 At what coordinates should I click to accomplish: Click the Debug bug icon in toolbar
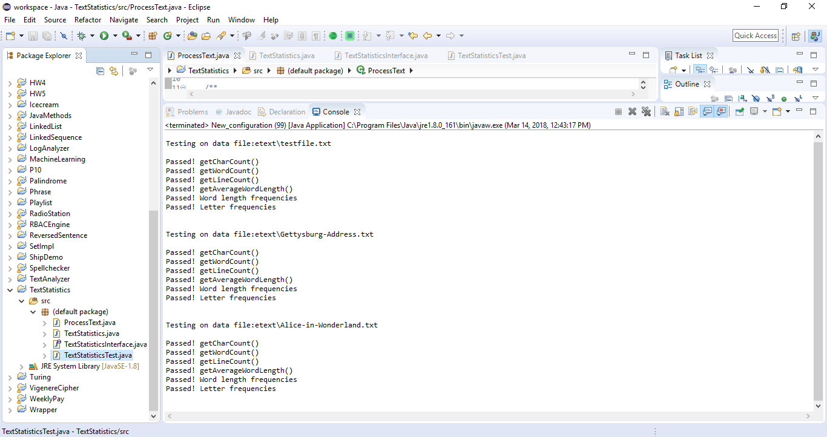pyautogui.click(x=82, y=36)
